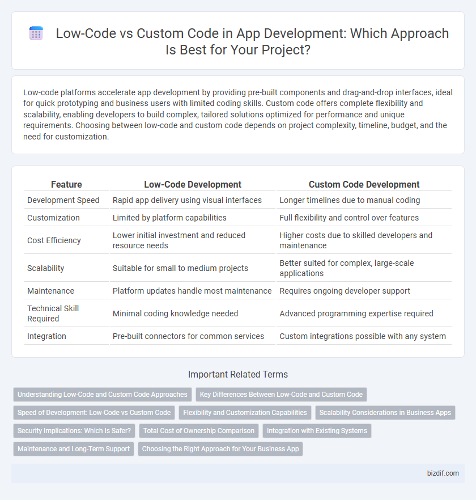Open 'Integration with Existing Systems' tag
This screenshot has width=476, height=500.
click(x=317, y=431)
